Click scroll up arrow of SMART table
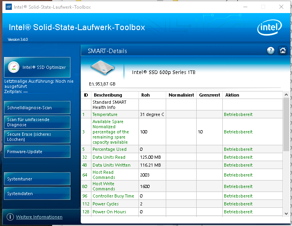Viewport: 292px width, 226px height. pyautogui.click(x=286, y=95)
